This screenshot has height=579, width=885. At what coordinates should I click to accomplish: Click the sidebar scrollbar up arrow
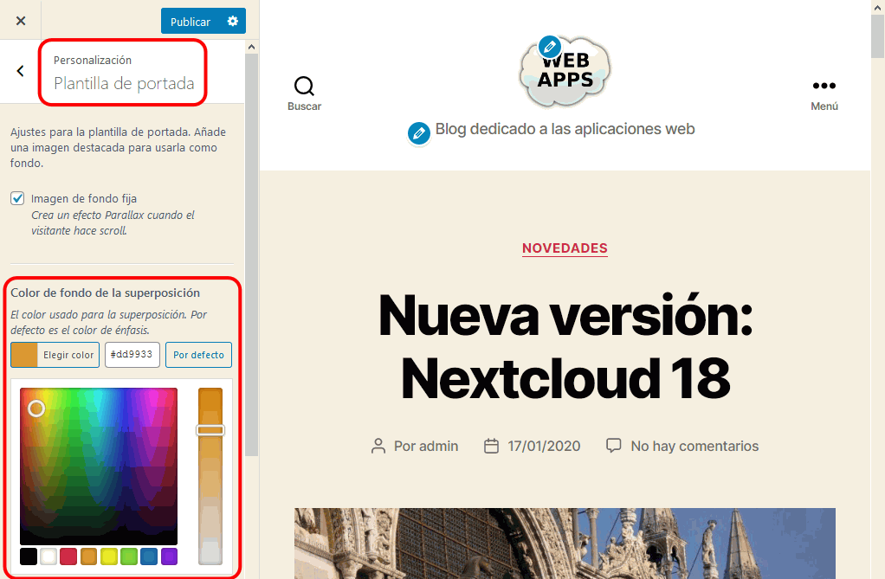(252, 47)
